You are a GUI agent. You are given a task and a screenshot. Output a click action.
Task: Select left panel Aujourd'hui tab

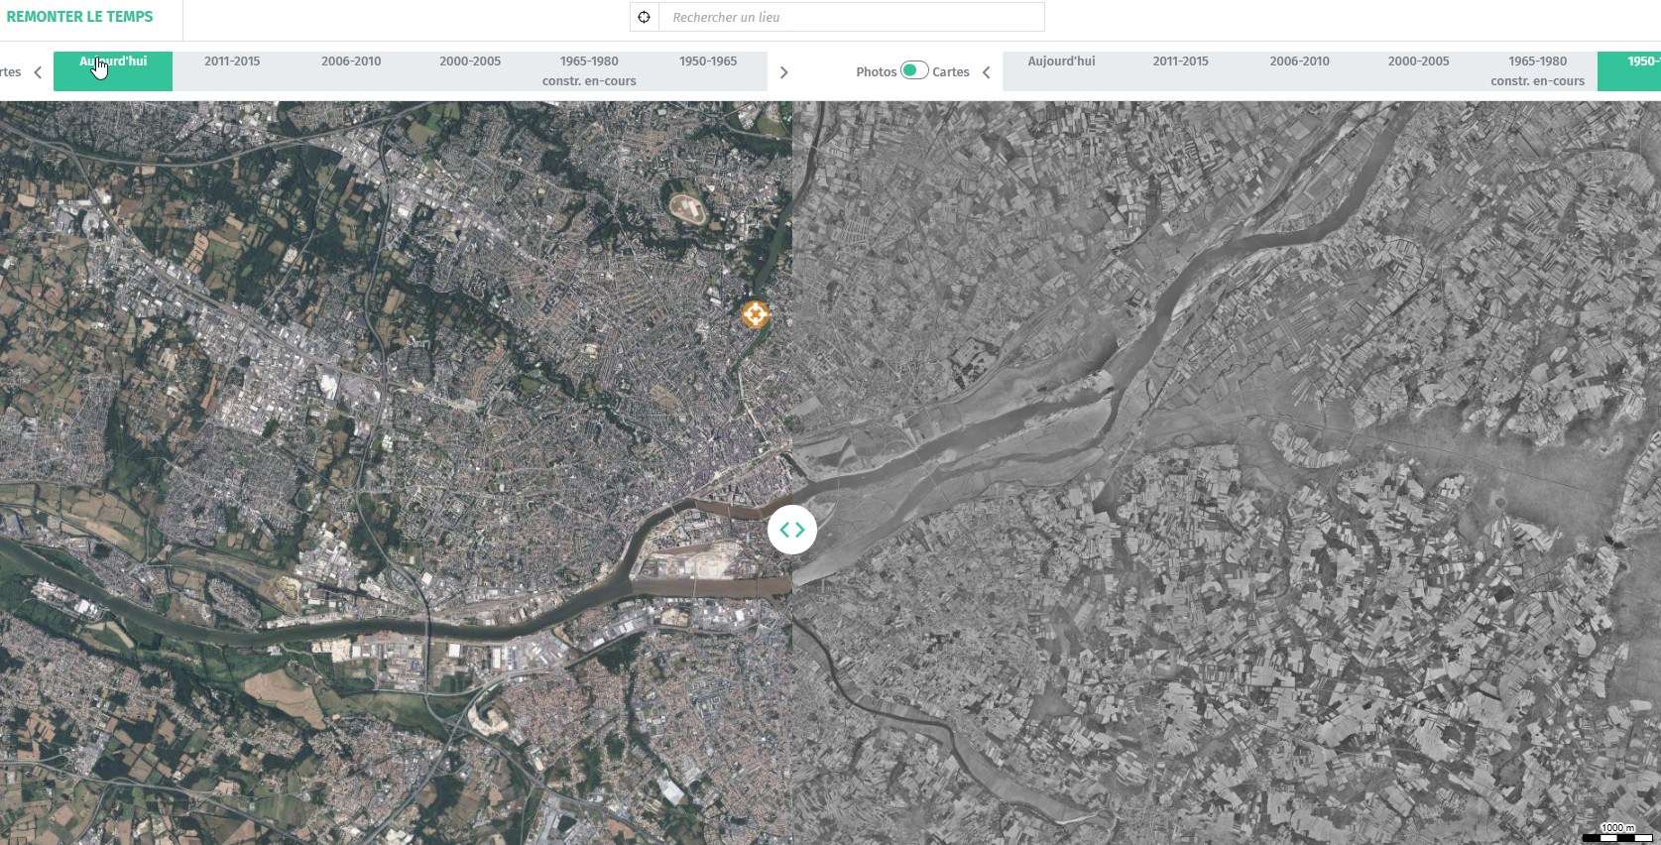click(x=113, y=70)
